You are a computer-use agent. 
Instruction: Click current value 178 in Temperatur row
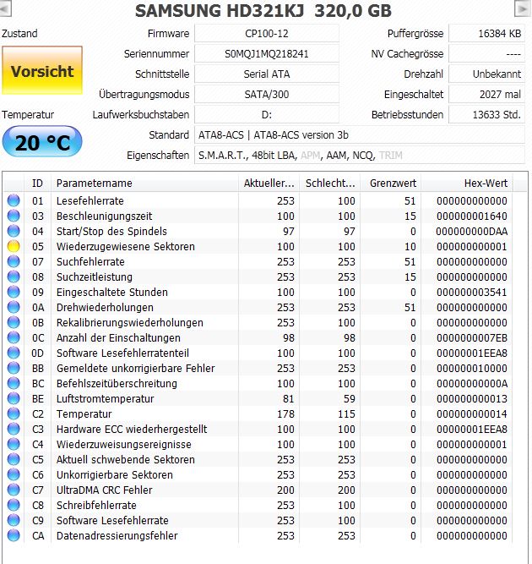point(285,414)
